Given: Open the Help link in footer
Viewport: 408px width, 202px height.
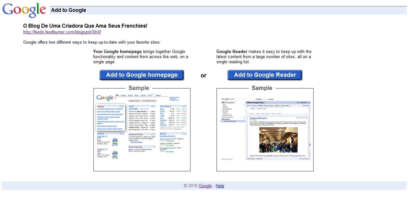Looking at the screenshot, I should 220,186.
